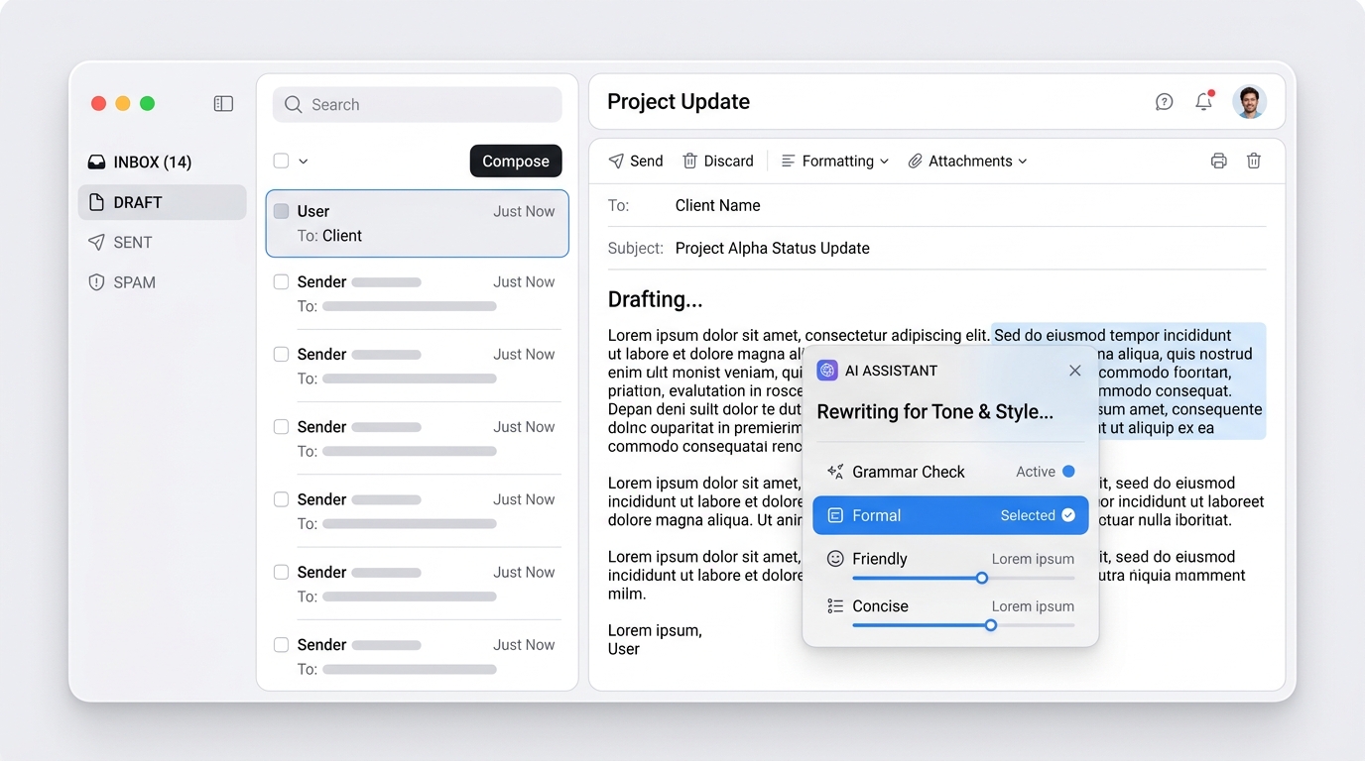Click the user profile avatar

pyautogui.click(x=1250, y=102)
